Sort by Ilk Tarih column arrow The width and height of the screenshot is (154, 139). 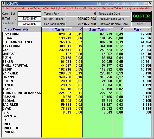(x=69, y=29)
